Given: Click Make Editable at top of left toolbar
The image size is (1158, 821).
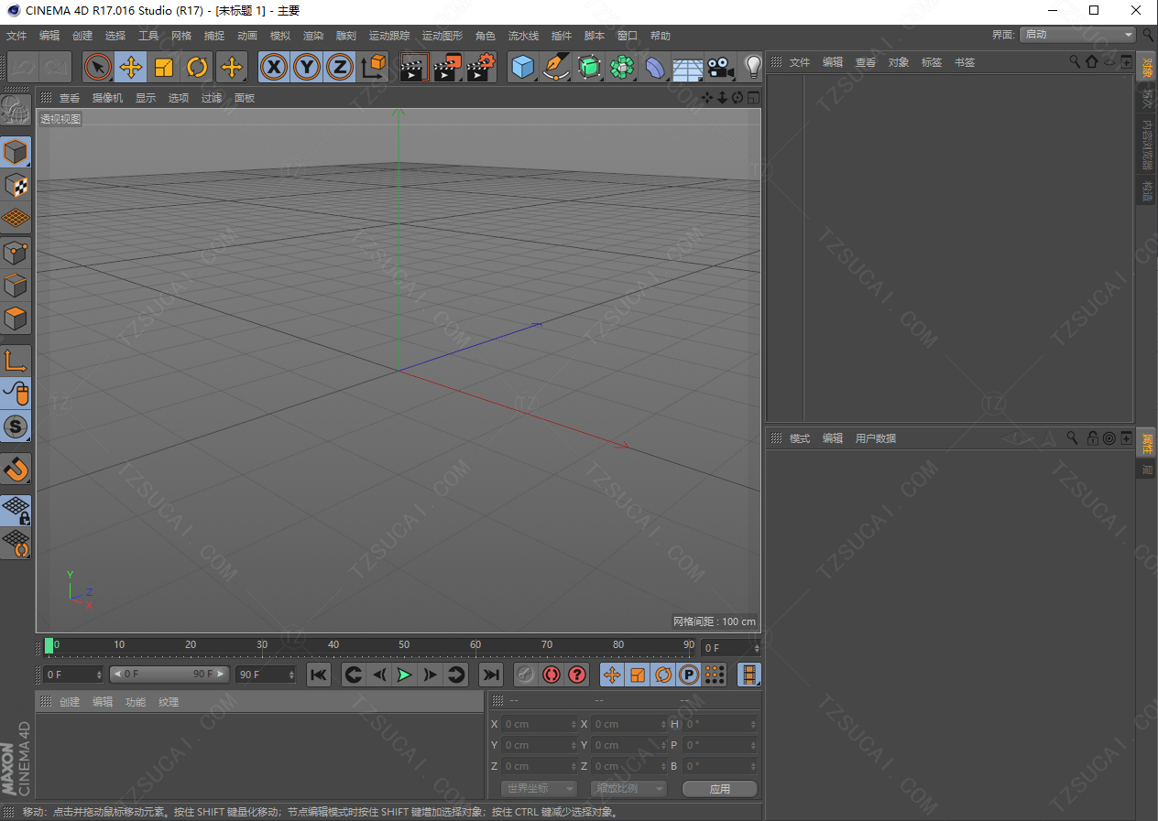Looking at the screenshot, I should click(x=16, y=111).
